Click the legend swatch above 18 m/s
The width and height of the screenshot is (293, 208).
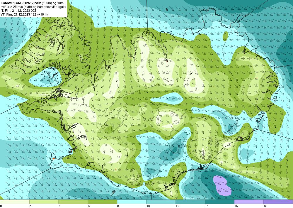coord(278,202)
